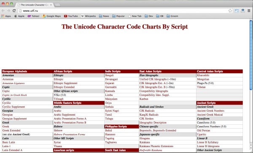Open the Ethiopic Extended link
Screen dimensions: 253x153
64,87
